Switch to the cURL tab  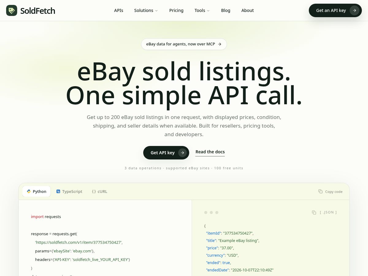[100, 191]
